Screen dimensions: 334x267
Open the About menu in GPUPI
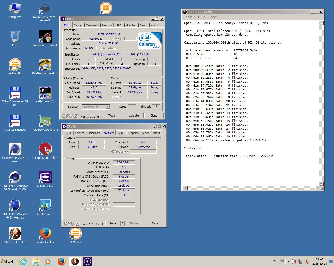pos(215,17)
